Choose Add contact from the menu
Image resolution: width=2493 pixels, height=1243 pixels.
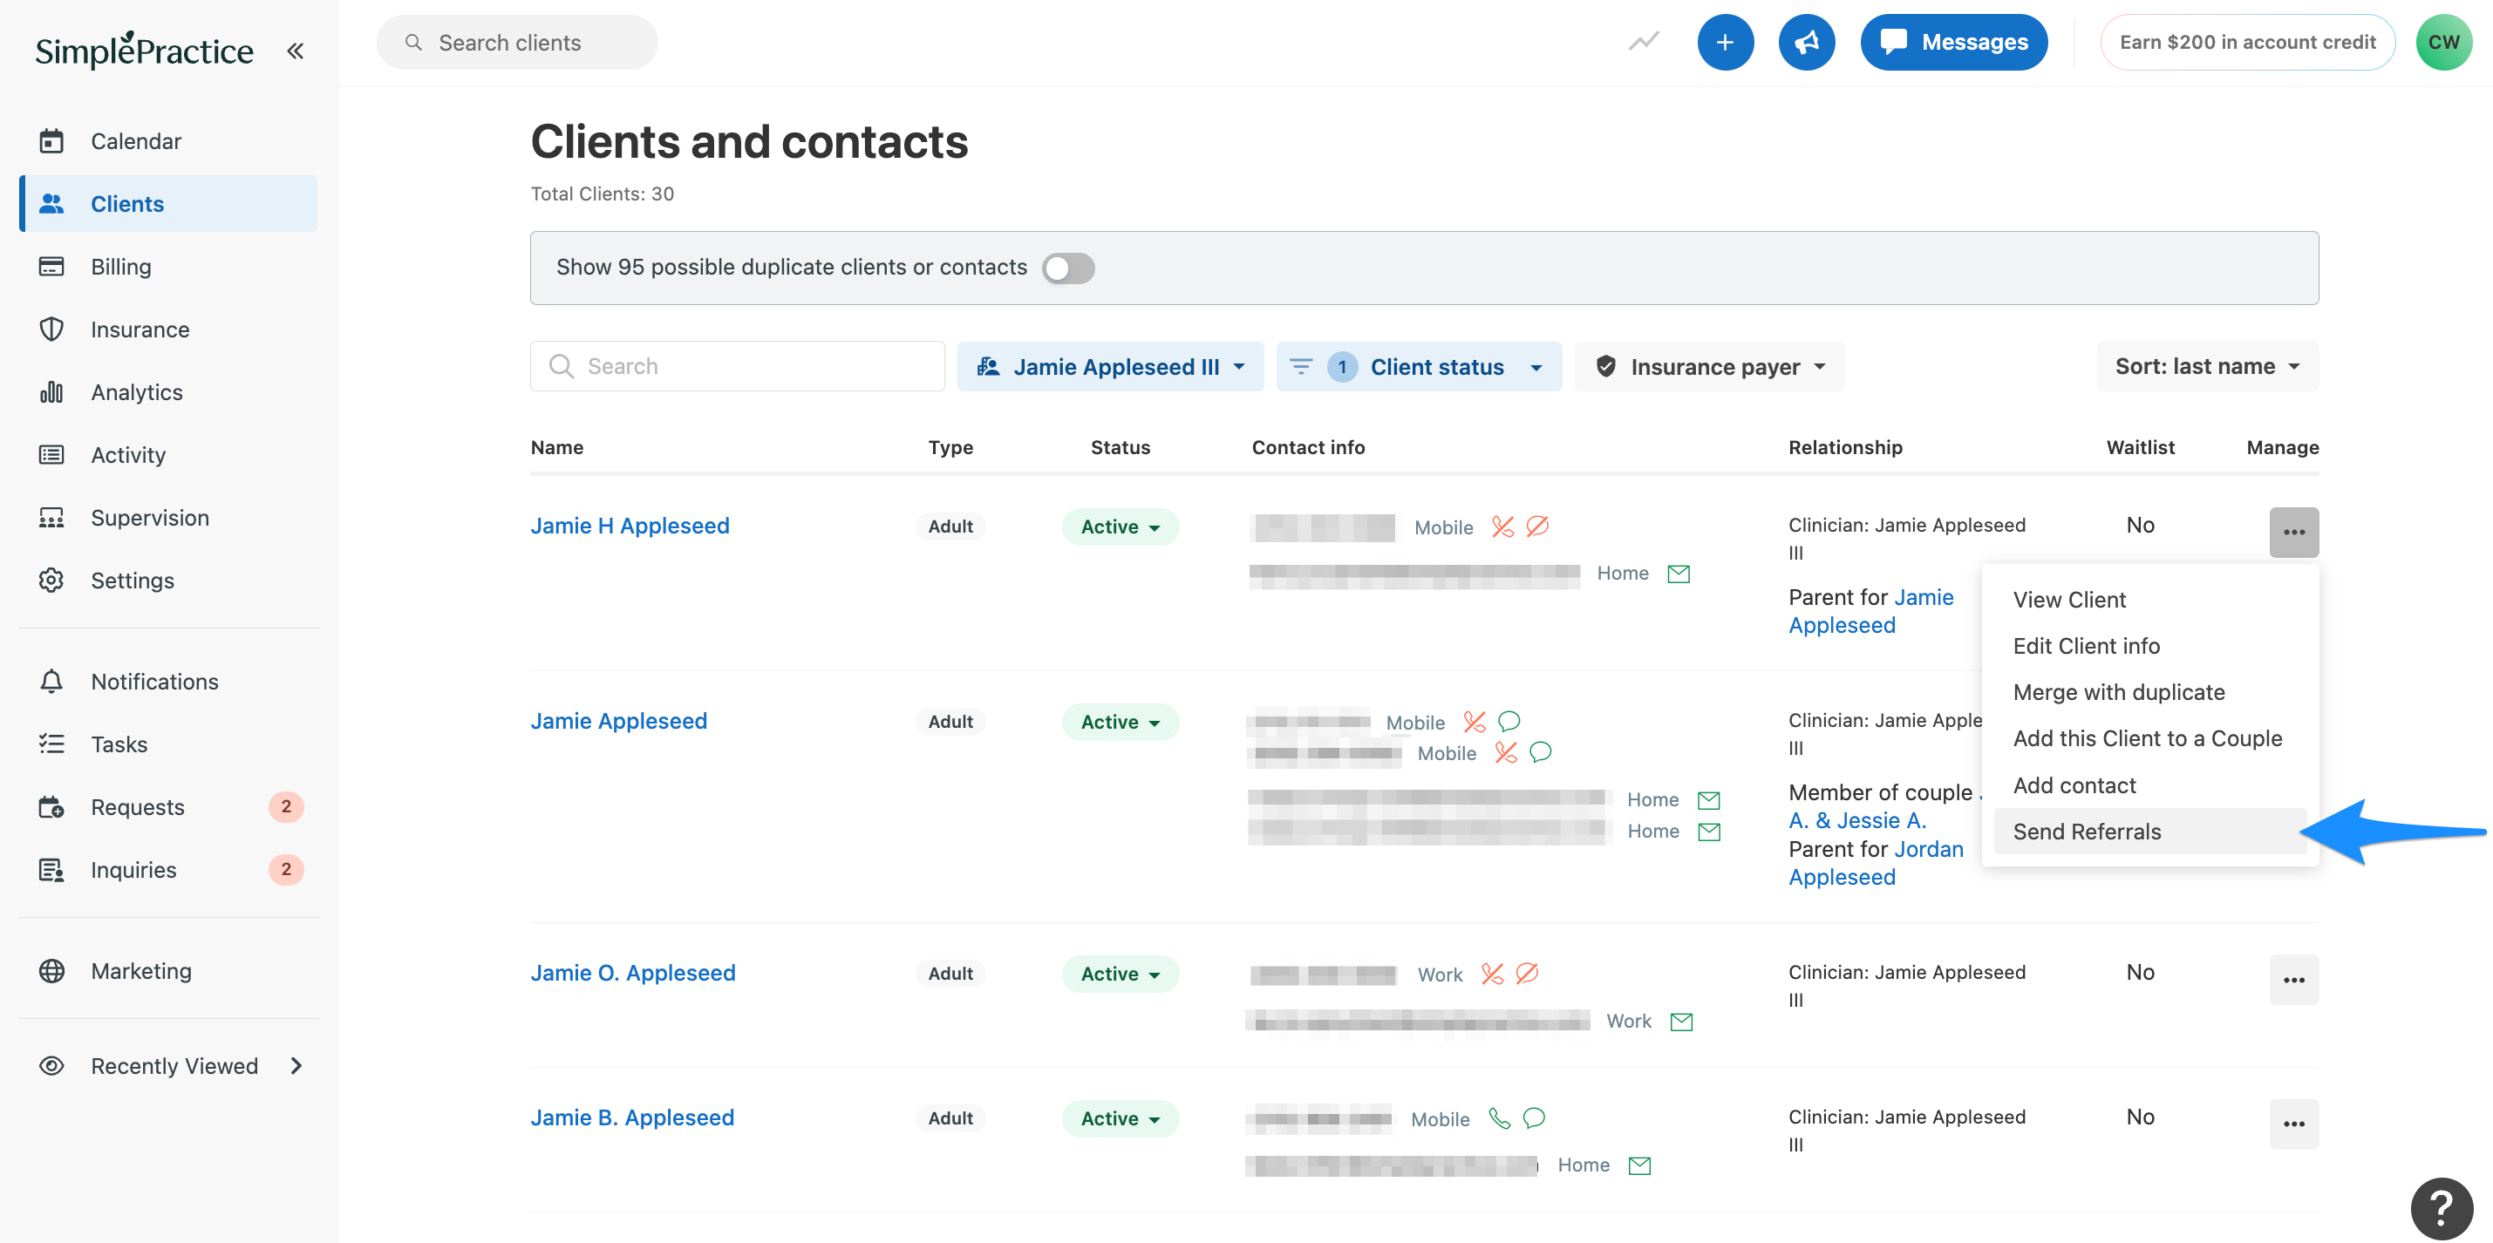pos(2149,785)
